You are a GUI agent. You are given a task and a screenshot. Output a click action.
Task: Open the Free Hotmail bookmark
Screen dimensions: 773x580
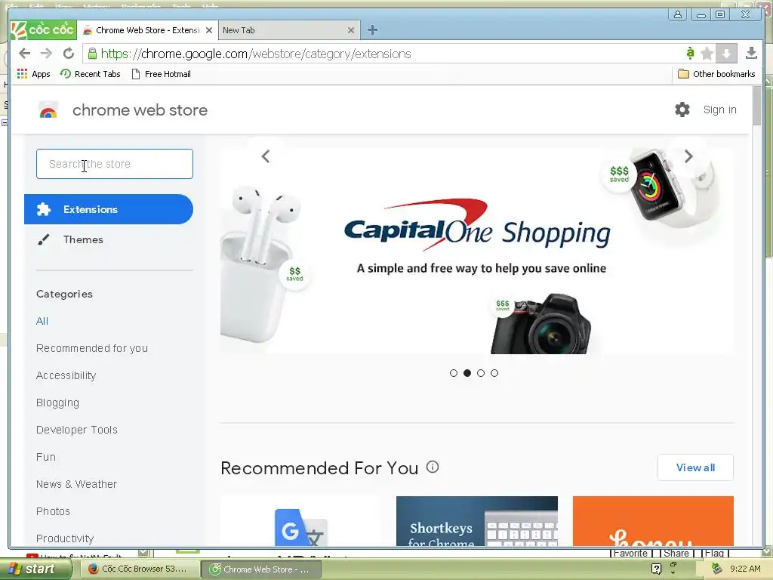tap(162, 74)
